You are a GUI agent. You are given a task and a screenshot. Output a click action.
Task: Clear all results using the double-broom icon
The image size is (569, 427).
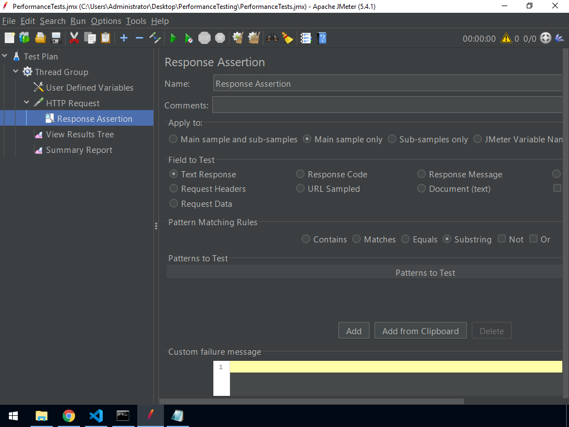253,38
